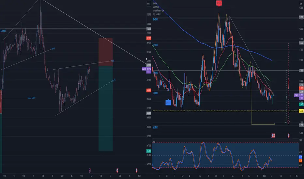Open the stacked US flag events on right chart

(273, 135)
